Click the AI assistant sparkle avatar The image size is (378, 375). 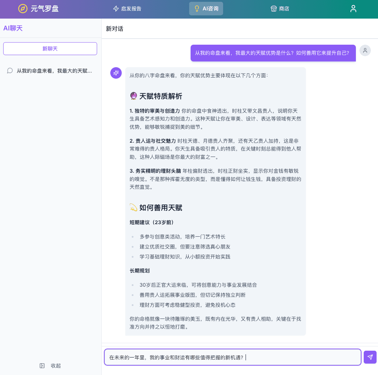116,73
